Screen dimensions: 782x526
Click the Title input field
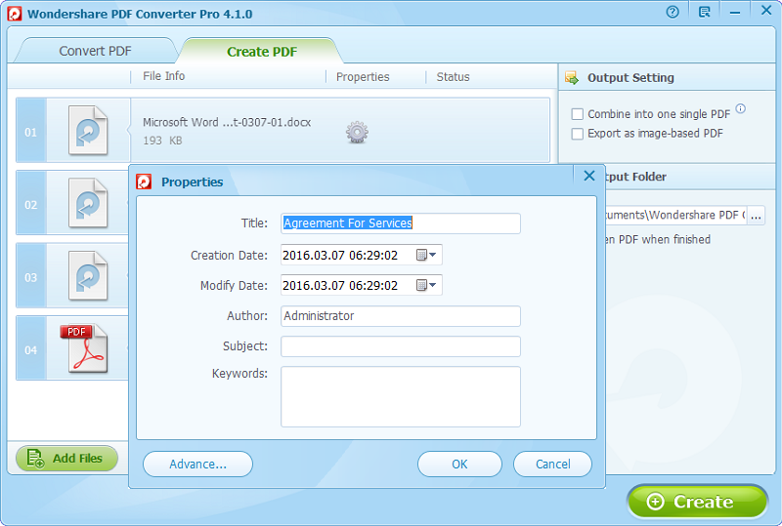pyautogui.click(x=401, y=223)
